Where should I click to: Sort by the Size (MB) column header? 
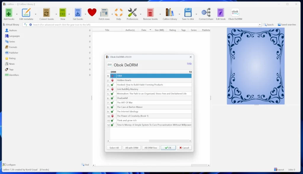click(x=159, y=30)
